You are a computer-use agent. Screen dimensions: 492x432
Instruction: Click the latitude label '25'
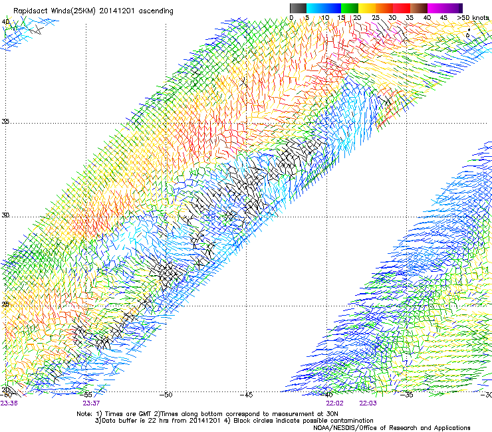(5, 304)
